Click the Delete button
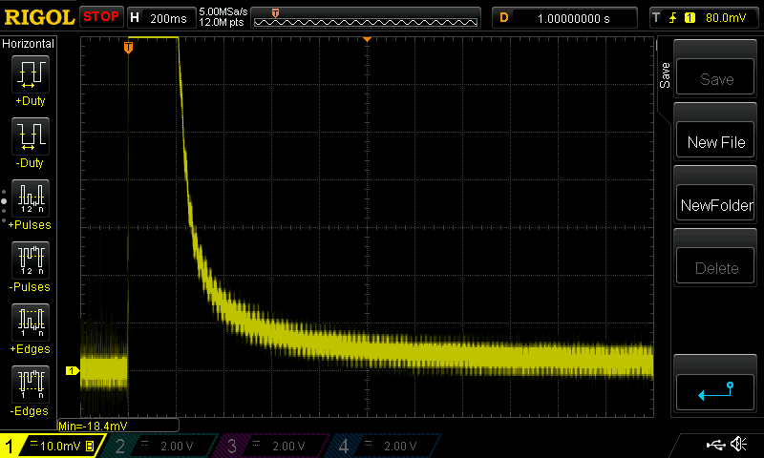The image size is (764, 458). (x=715, y=266)
